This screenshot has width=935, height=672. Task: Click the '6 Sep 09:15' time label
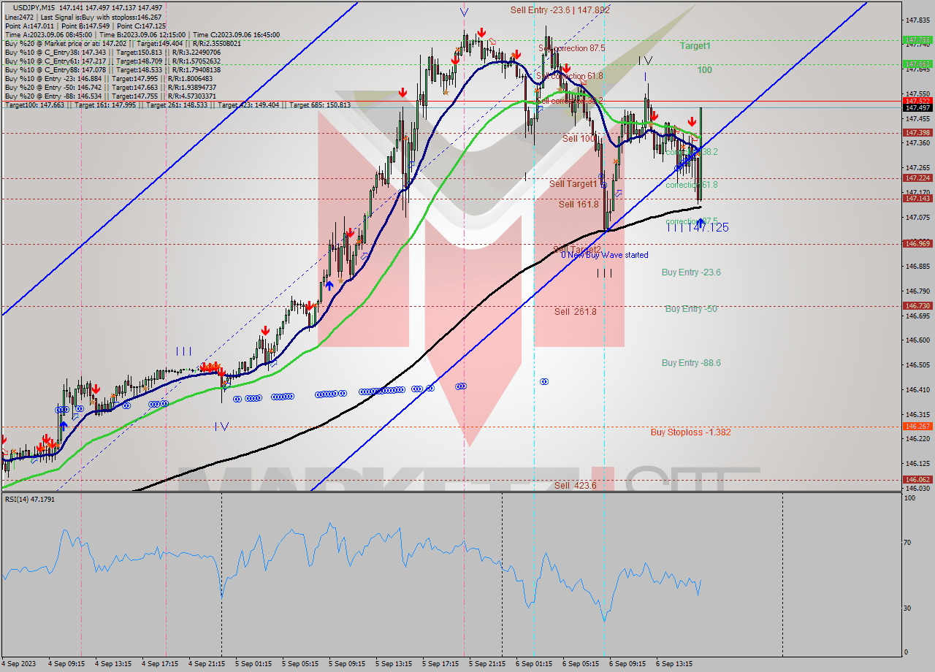click(627, 664)
